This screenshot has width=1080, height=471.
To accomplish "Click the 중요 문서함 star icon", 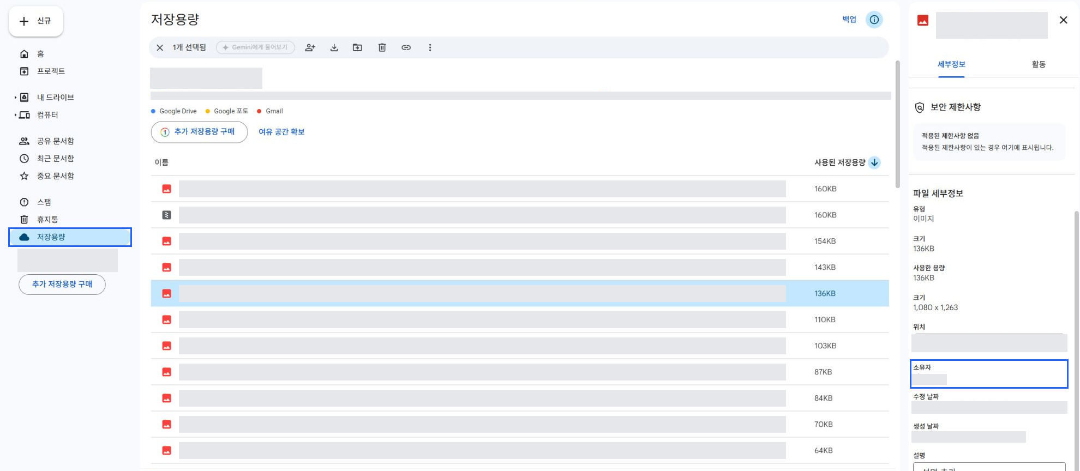I will [24, 176].
